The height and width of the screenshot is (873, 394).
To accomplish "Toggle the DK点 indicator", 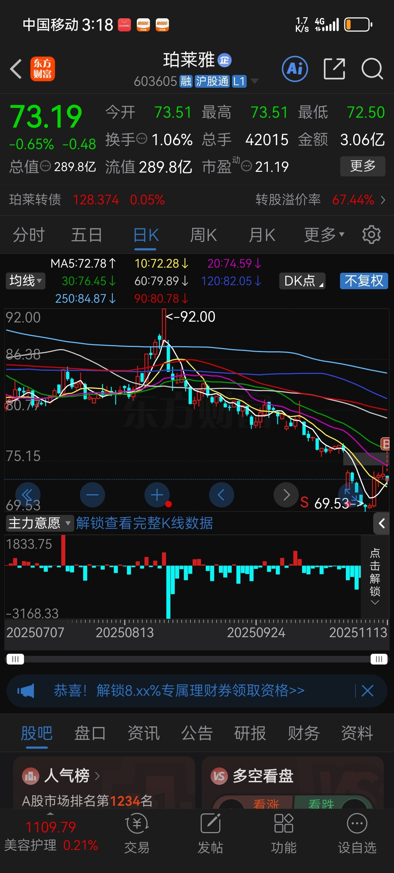I will click(x=302, y=281).
